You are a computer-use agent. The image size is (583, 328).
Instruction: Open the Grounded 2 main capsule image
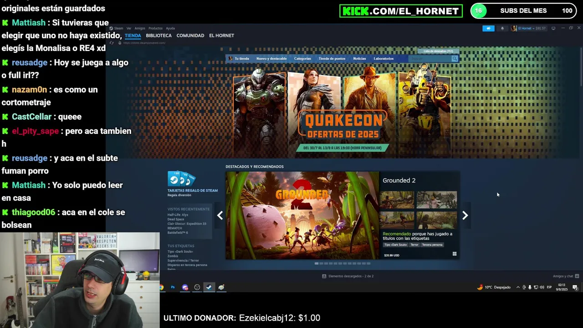(x=302, y=215)
